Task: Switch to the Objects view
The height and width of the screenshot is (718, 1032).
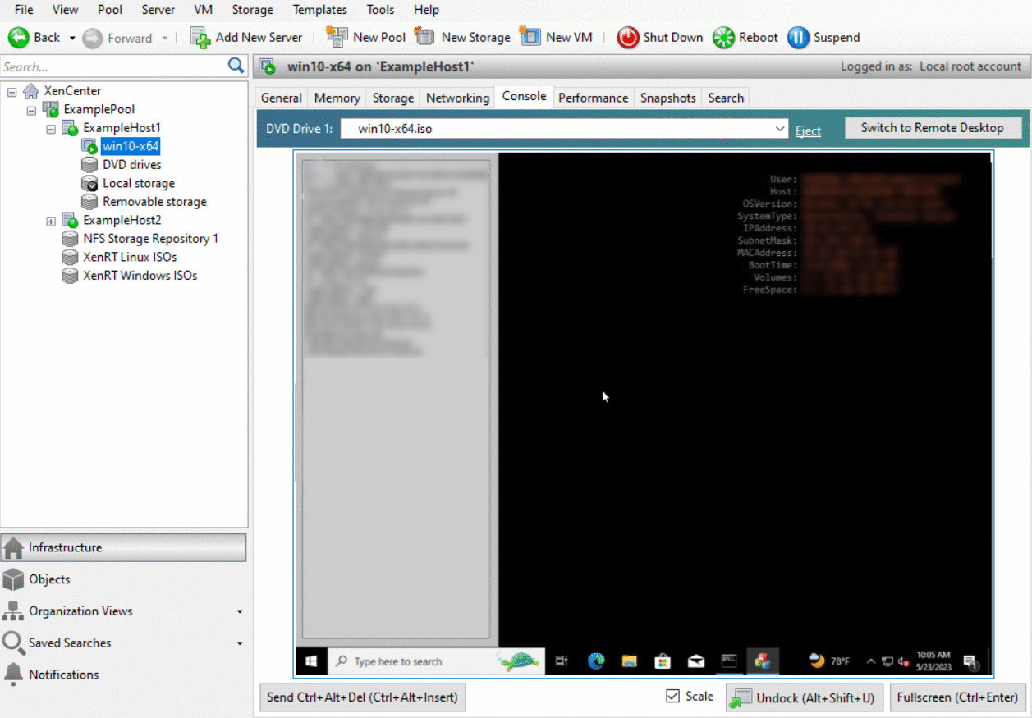Action: click(x=48, y=579)
